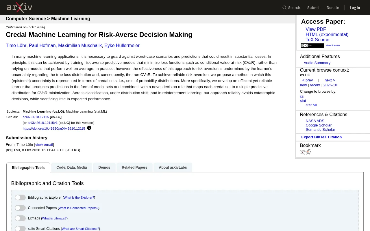Click What is the Explorer? link
370x231 pixels.
79,198
